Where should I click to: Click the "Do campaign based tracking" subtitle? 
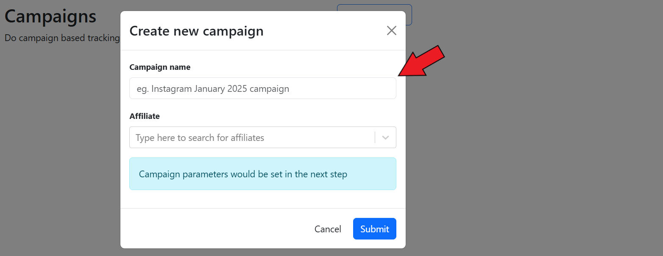pyautogui.click(x=62, y=38)
